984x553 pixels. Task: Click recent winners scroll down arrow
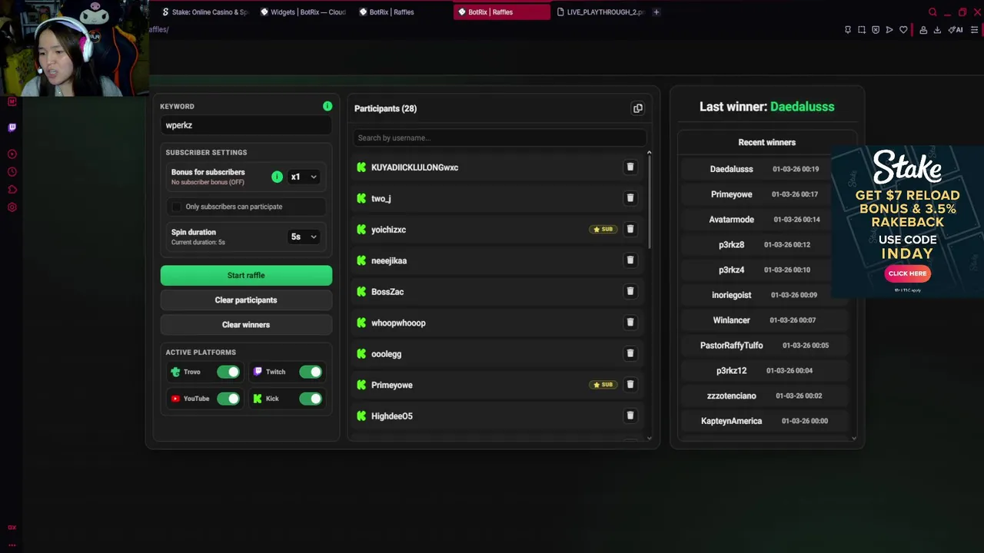pos(853,438)
